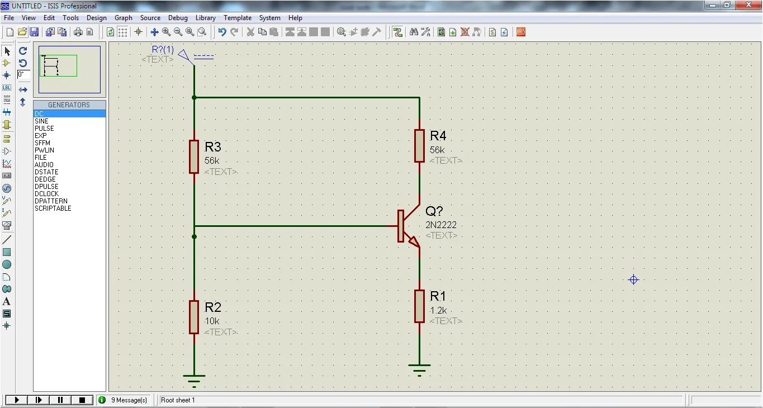Screen dimensions: 763x408
Task: Undo the last change
Action: coord(222,32)
